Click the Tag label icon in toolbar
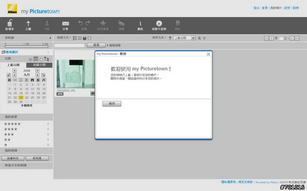The width and height of the screenshot is (307, 191). tap(121, 23)
